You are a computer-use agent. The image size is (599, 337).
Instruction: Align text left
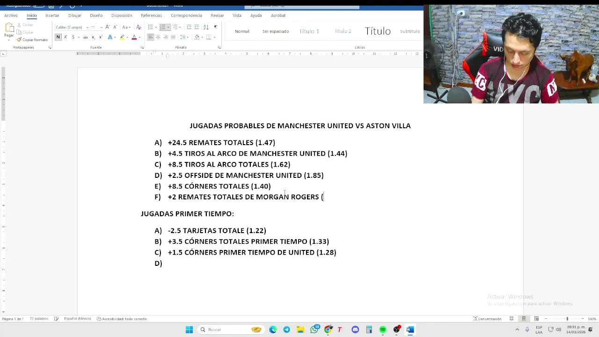click(150, 37)
